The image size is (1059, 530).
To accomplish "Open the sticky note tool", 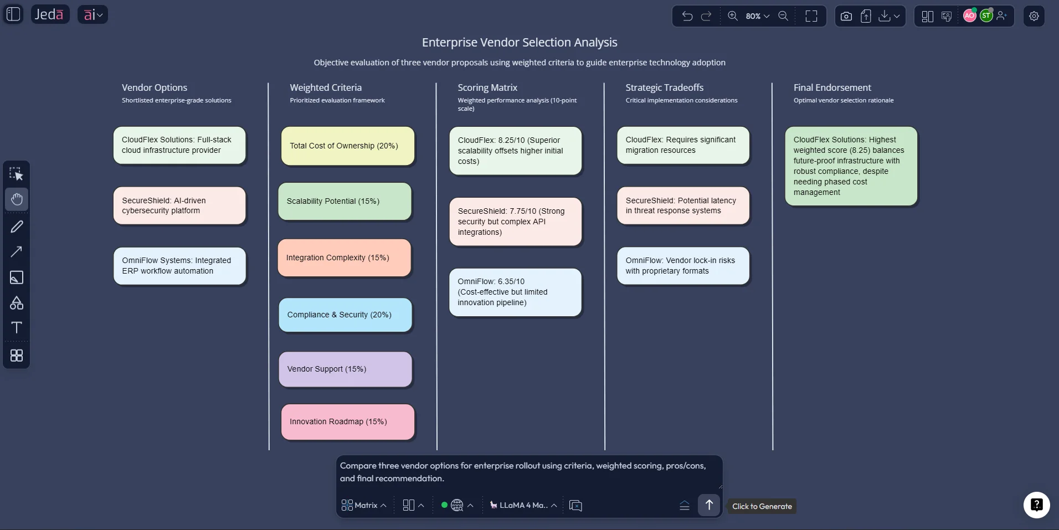I will click(x=17, y=277).
